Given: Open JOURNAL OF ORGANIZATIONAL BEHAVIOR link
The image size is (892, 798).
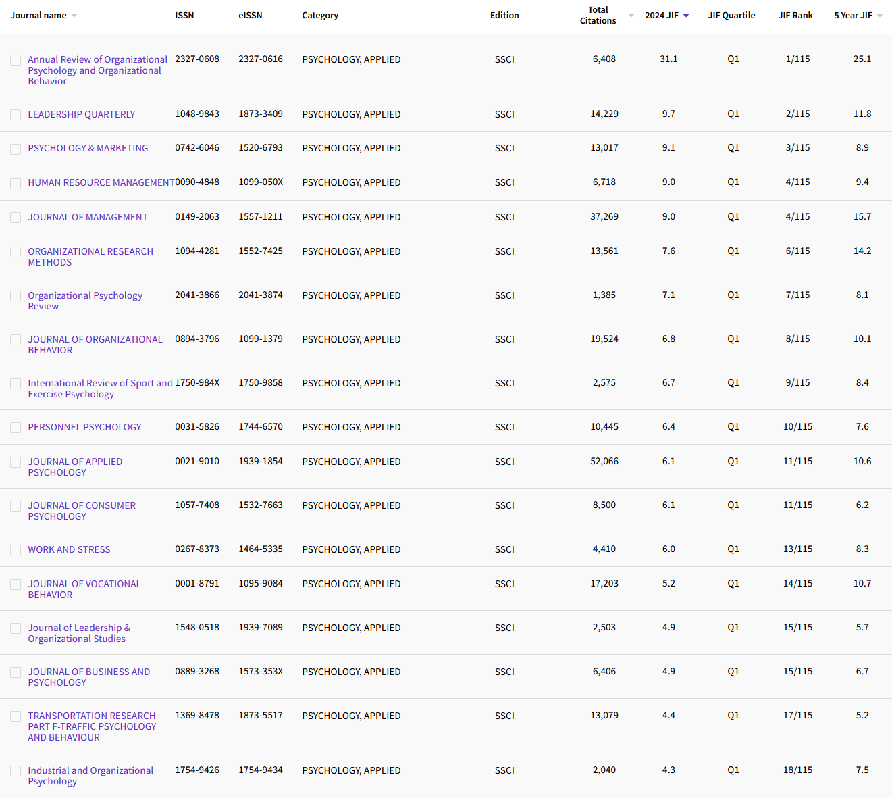Looking at the screenshot, I should pyautogui.click(x=95, y=345).
